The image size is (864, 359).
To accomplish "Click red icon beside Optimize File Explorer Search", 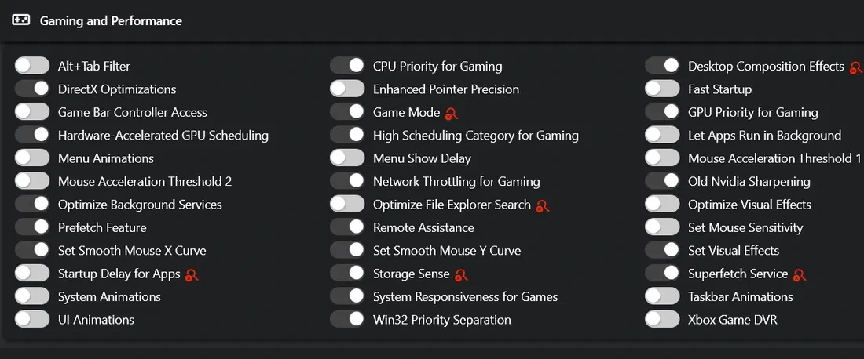I will click(542, 205).
